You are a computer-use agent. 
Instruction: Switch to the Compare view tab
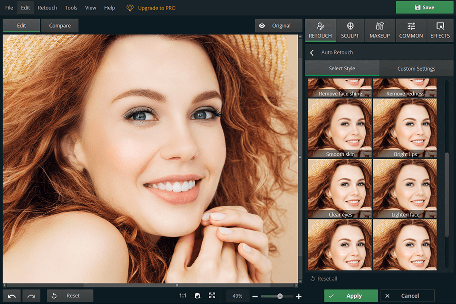60,26
